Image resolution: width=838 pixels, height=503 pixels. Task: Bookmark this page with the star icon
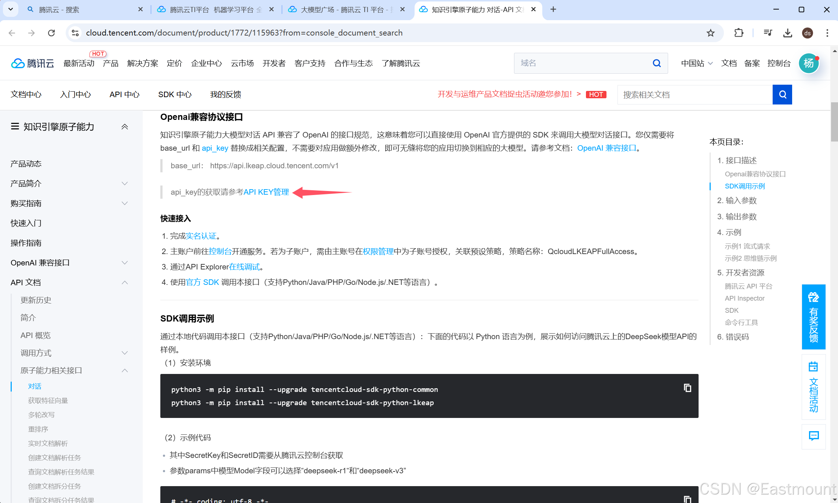[711, 33]
